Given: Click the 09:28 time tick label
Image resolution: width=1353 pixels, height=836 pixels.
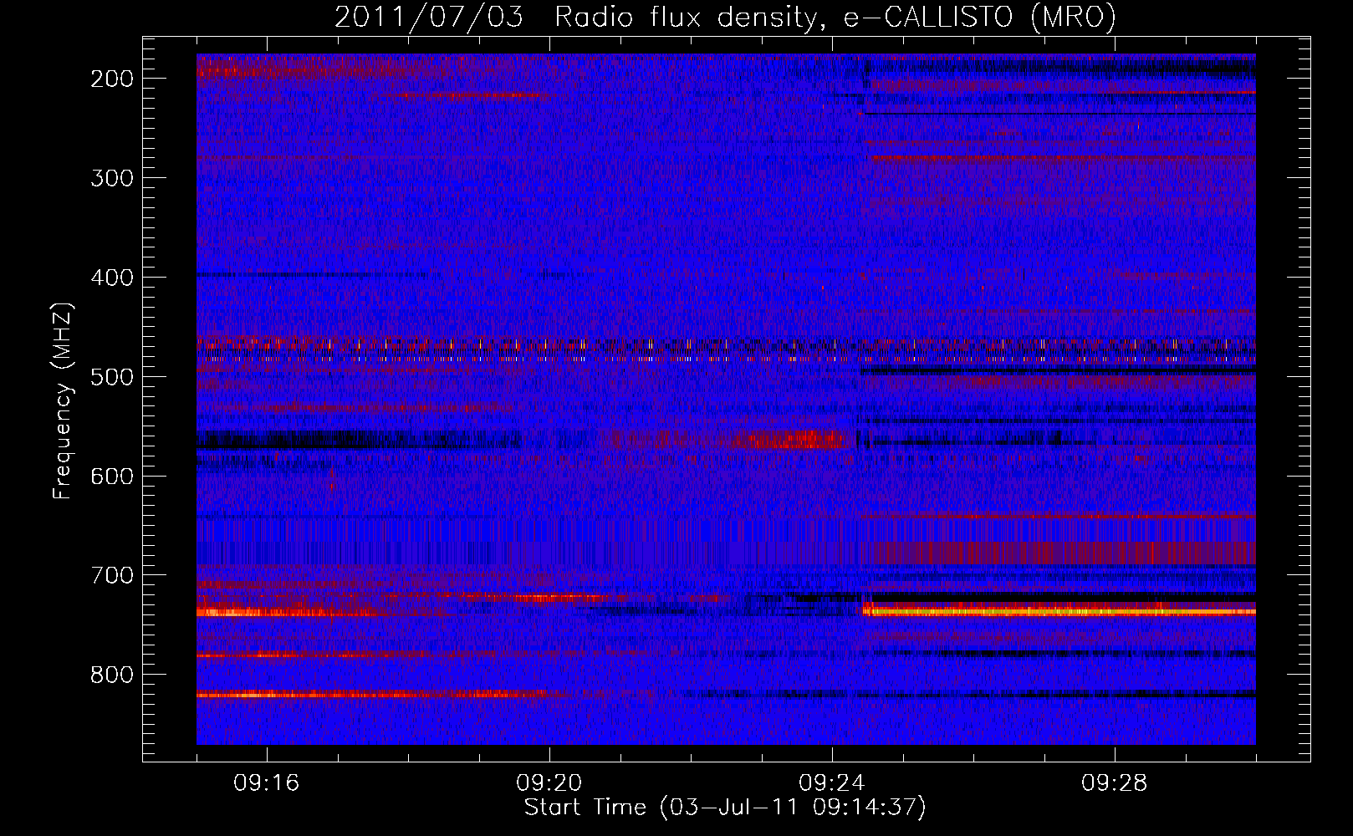Looking at the screenshot, I should click(x=1115, y=783).
